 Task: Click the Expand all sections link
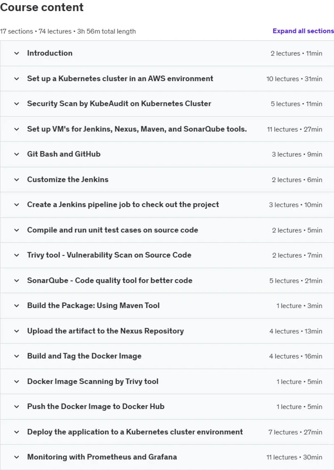click(303, 31)
